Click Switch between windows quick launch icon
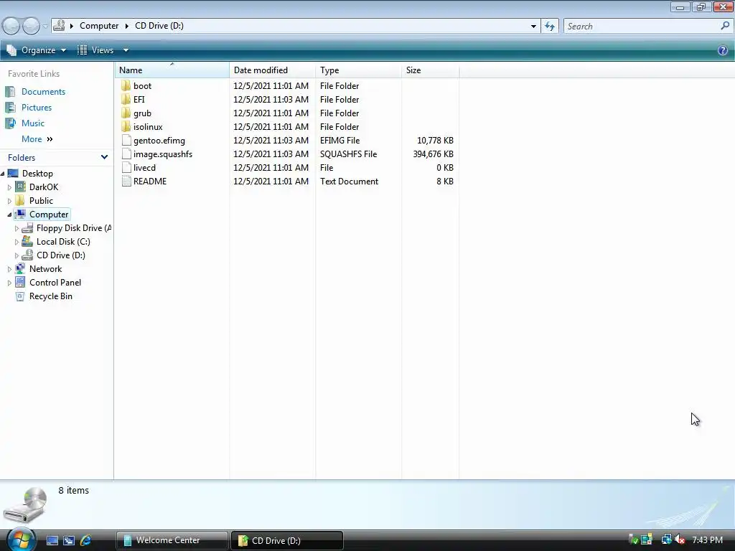Viewport: 735px width, 551px height. coord(69,540)
